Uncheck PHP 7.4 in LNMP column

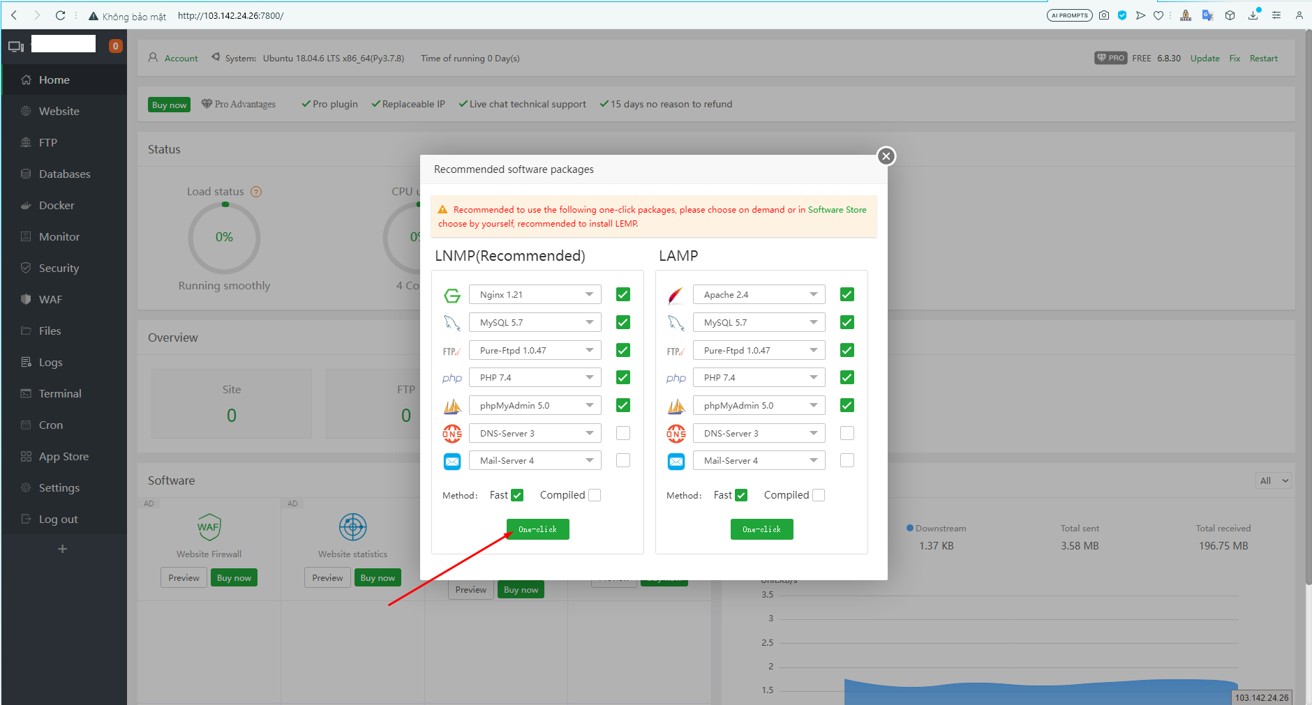click(x=623, y=377)
